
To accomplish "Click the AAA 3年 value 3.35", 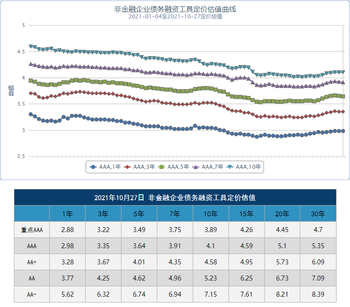I will (103, 246).
